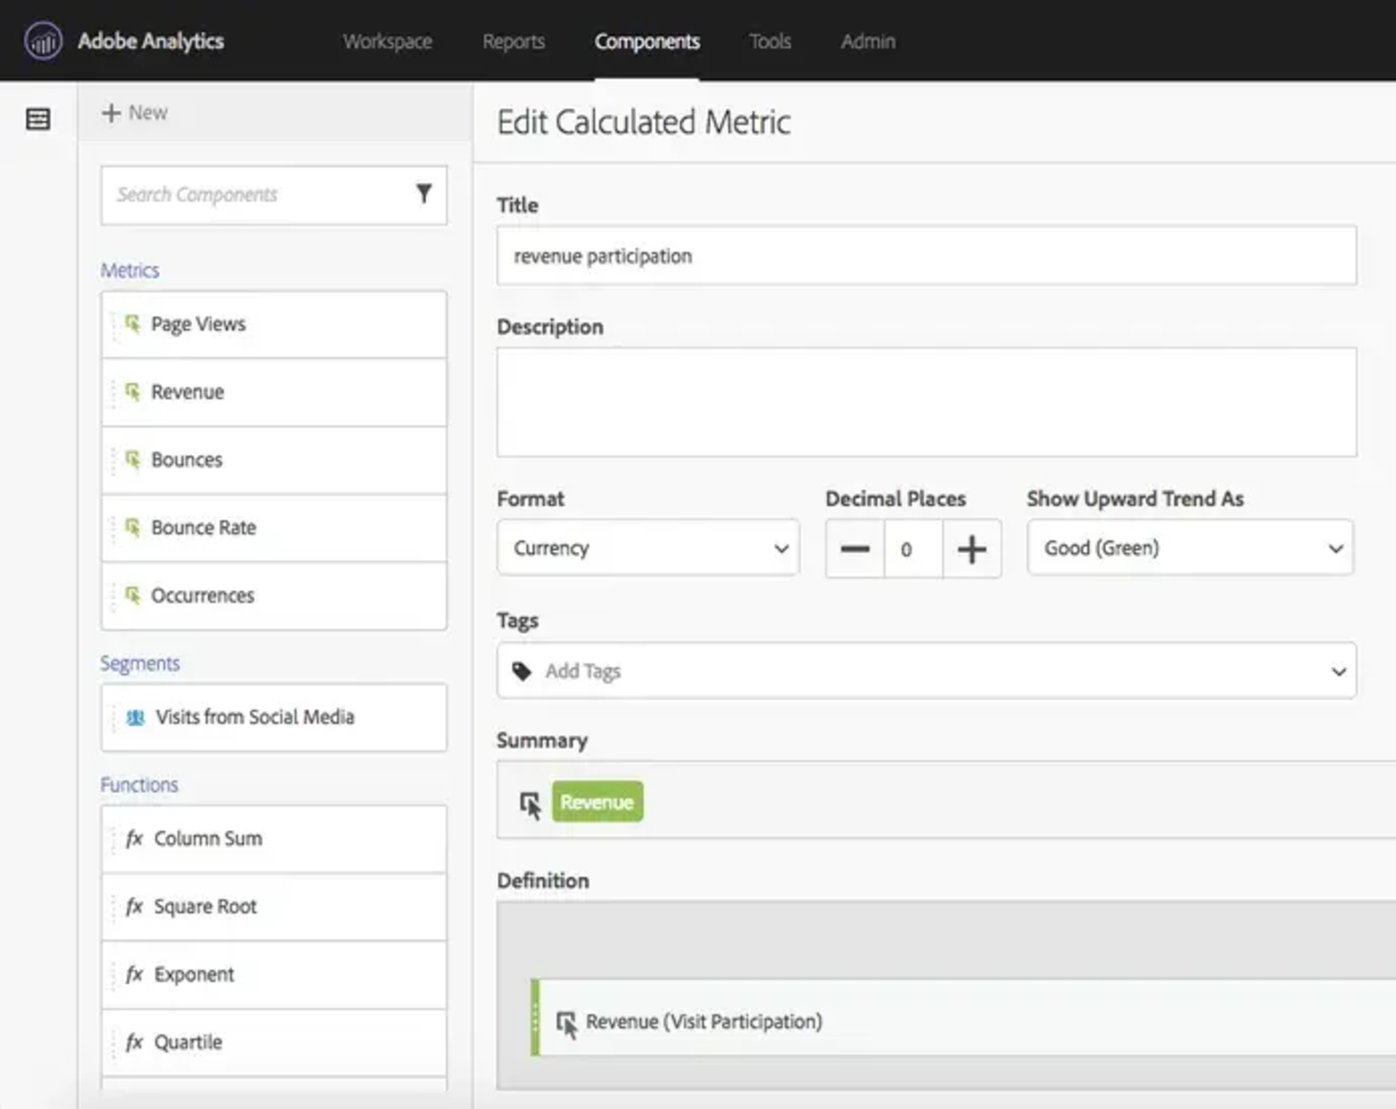This screenshot has width=1396, height=1109.
Task: Toggle the left panel list icon
Action: pyautogui.click(x=38, y=118)
